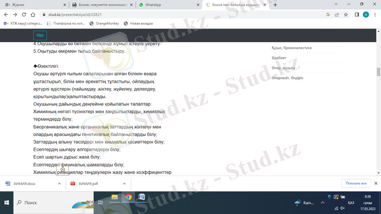Click the Google icon in address bar
381x214 pixels.
coord(328,15)
